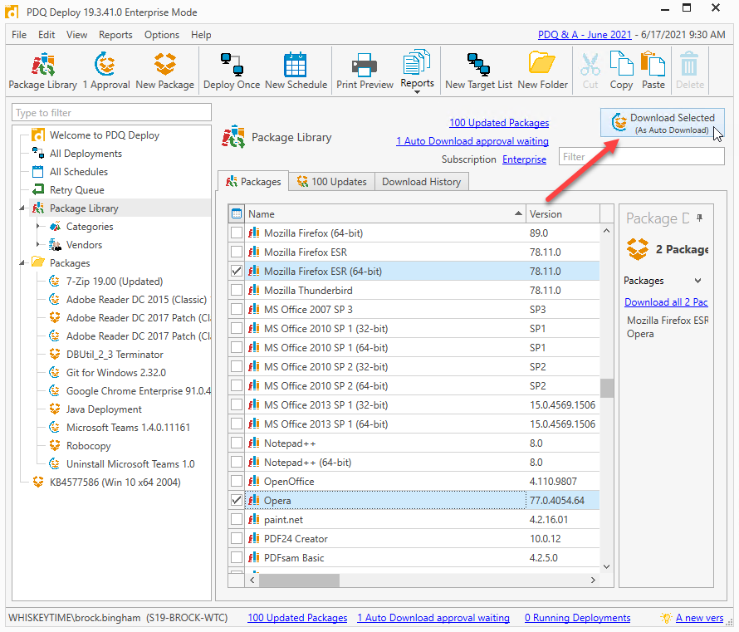Open 0 Running Deployments status link

click(577, 618)
